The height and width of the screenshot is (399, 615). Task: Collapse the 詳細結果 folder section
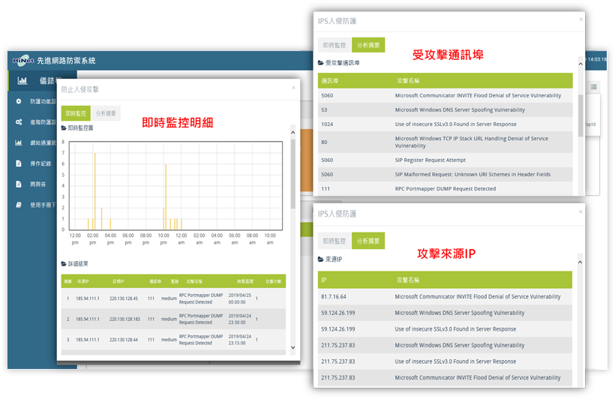click(75, 264)
